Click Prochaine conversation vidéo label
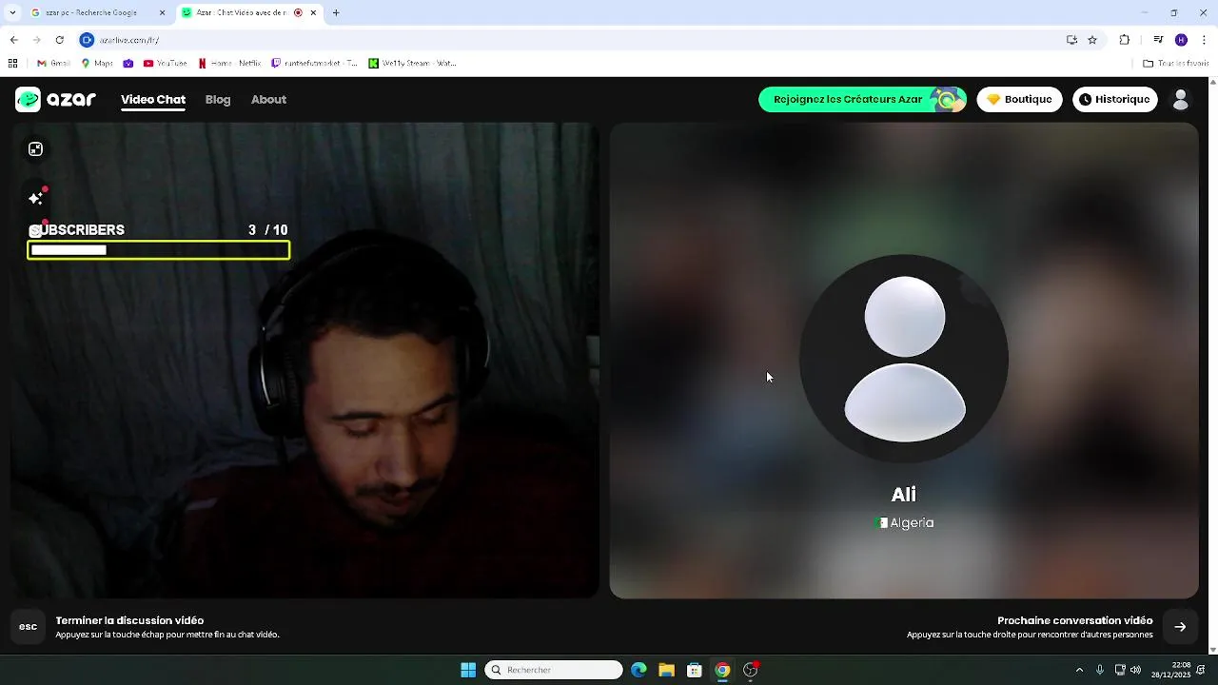The width and height of the screenshot is (1218, 685). (1074, 620)
